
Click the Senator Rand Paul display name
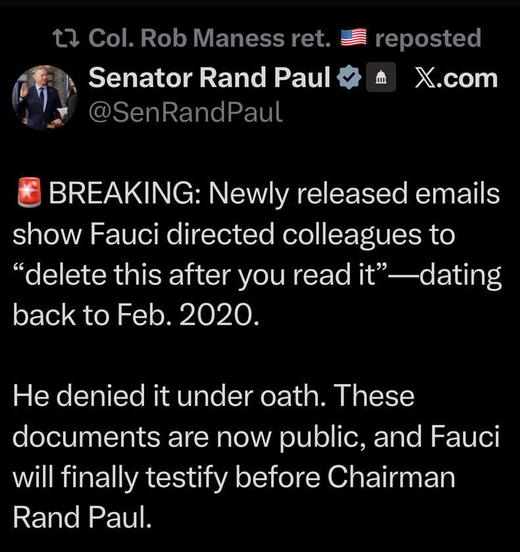[209, 78]
